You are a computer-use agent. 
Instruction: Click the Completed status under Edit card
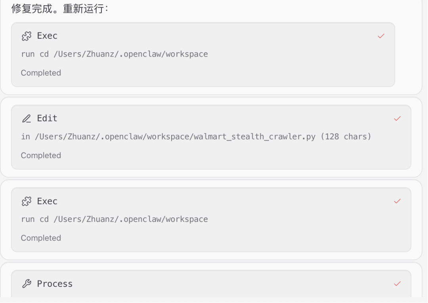41,155
